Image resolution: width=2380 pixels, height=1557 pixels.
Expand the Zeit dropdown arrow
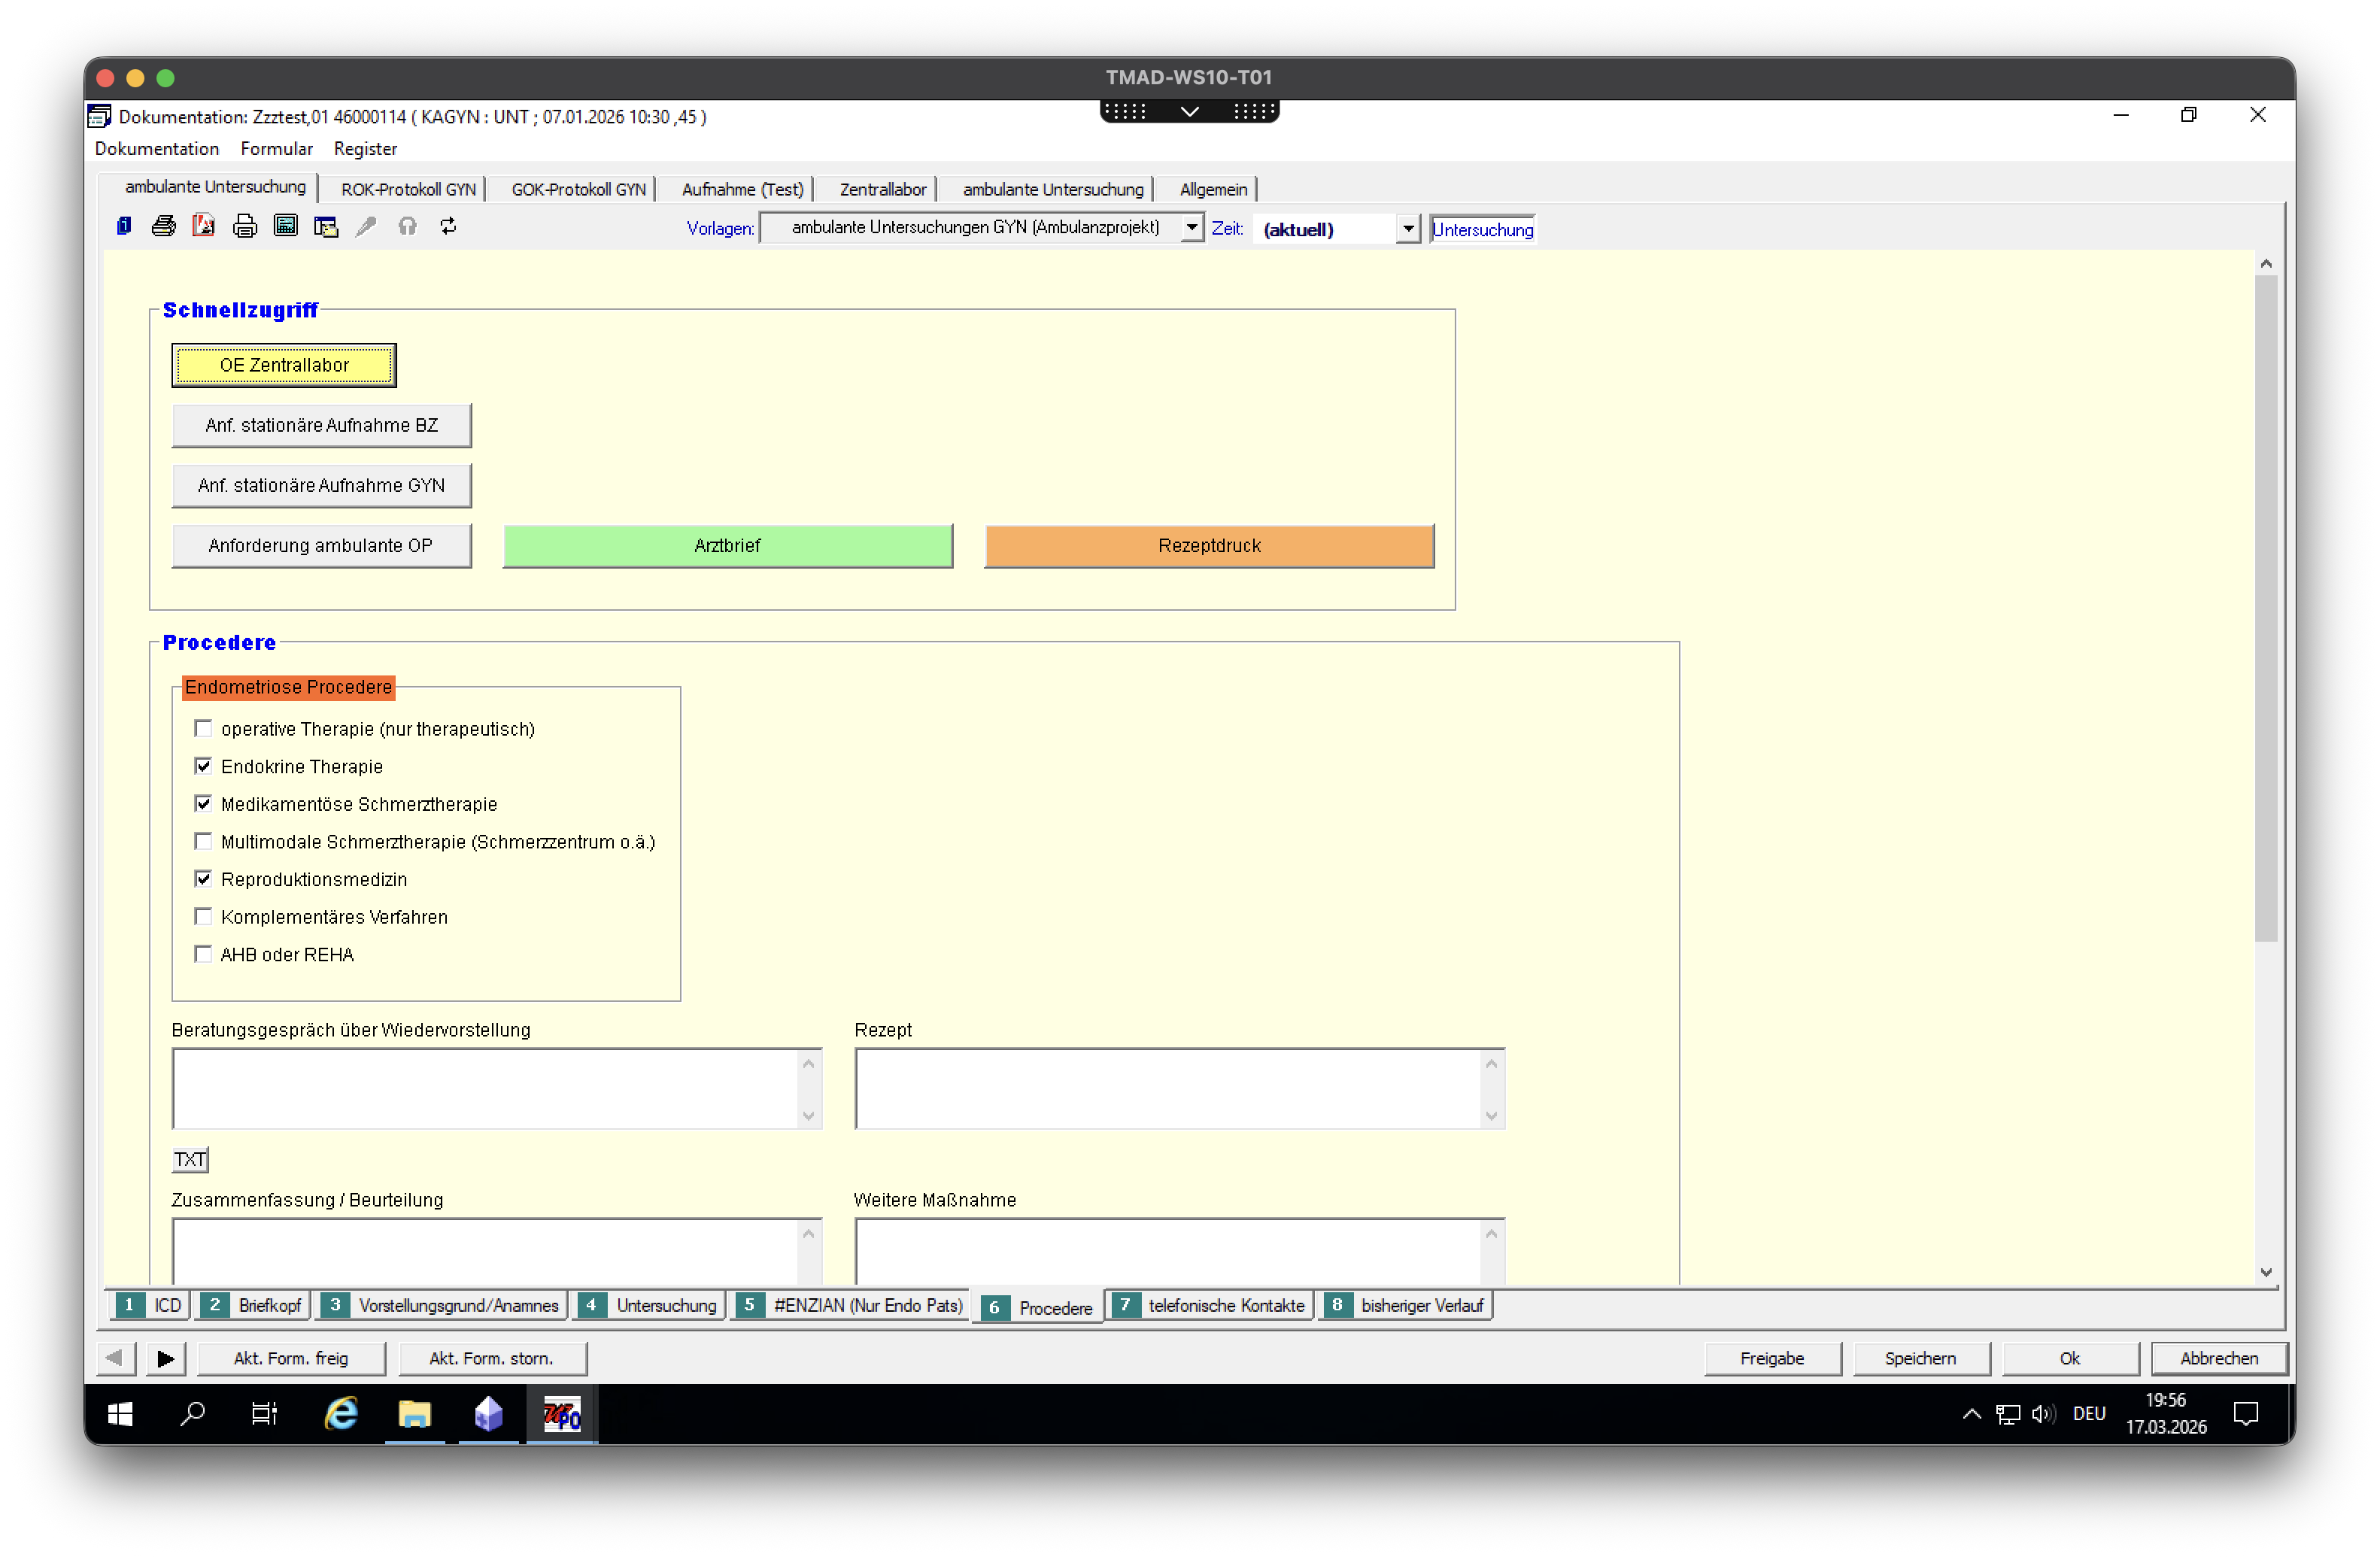pyautogui.click(x=1407, y=229)
